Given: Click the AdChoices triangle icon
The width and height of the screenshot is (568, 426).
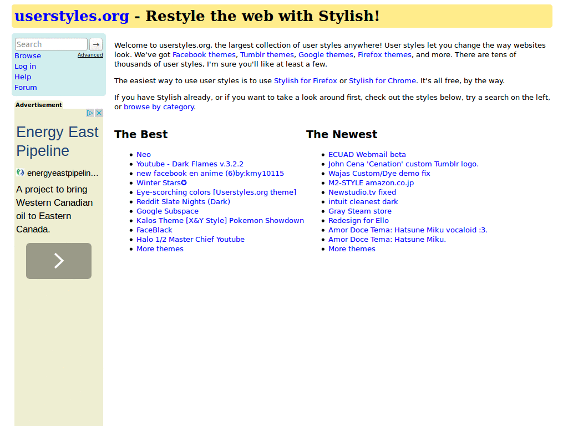Looking at the screenshot, I should pos(90,113).
